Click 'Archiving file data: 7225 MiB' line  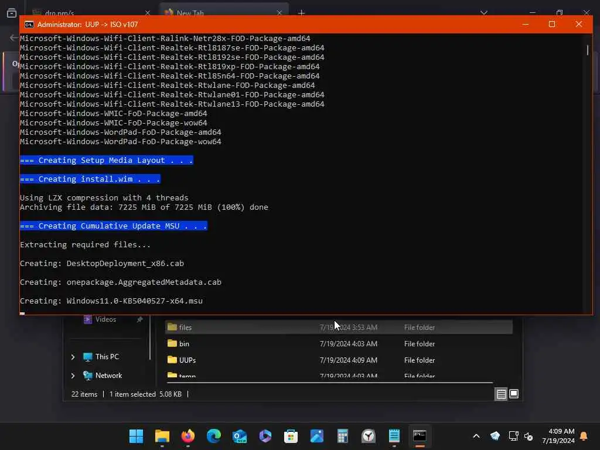(x=144, y=207)
